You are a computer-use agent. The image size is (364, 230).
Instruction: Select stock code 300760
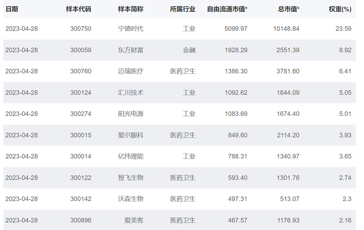click(81, 71)
